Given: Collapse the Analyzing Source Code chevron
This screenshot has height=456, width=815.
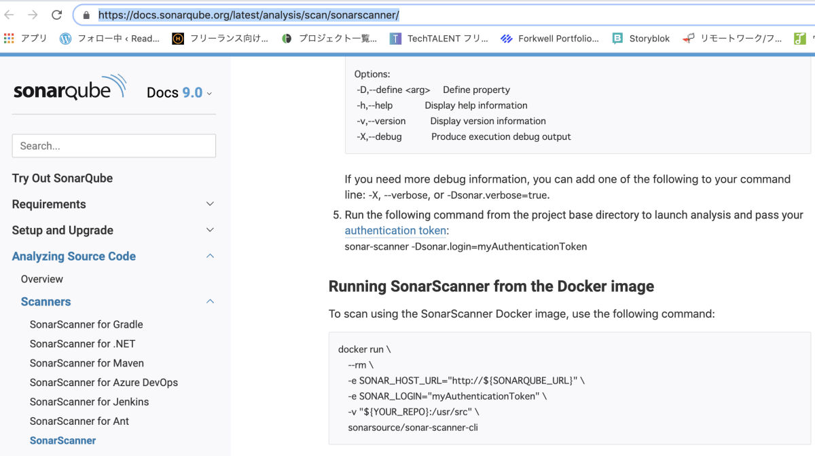Looking at the screenshot, I should [x=210, y=256].
